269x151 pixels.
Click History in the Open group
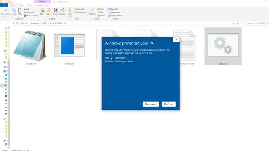coord(101,16)
